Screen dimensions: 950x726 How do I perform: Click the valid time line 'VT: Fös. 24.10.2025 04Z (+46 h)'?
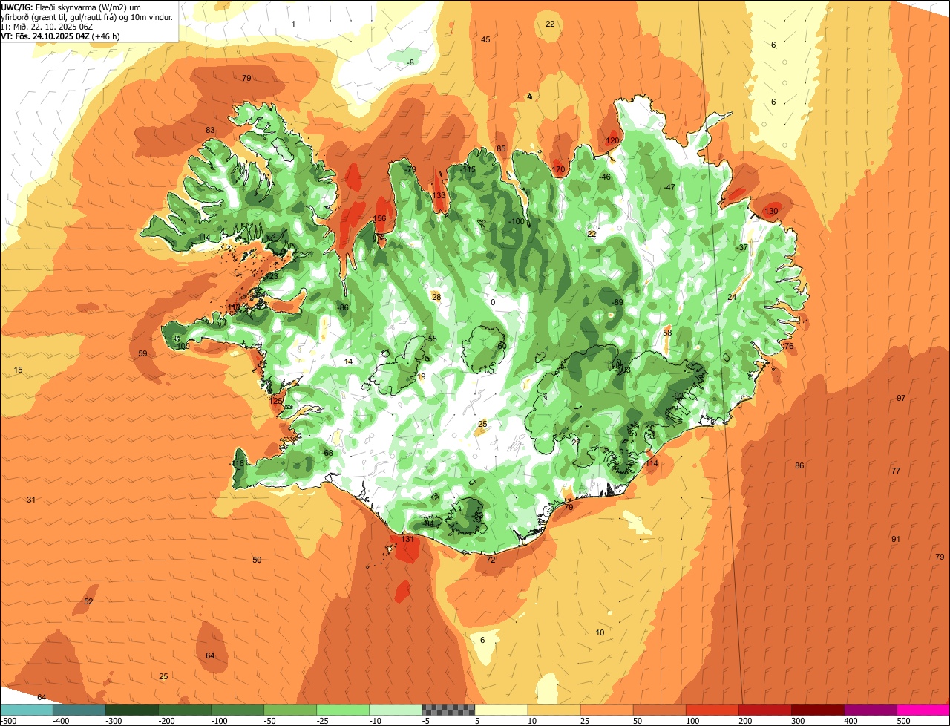[61, 36]
